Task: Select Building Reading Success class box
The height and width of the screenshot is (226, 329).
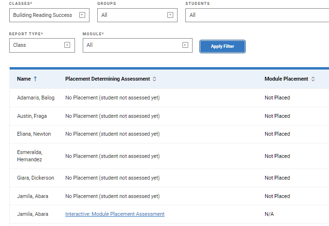Action: point(49,15)
